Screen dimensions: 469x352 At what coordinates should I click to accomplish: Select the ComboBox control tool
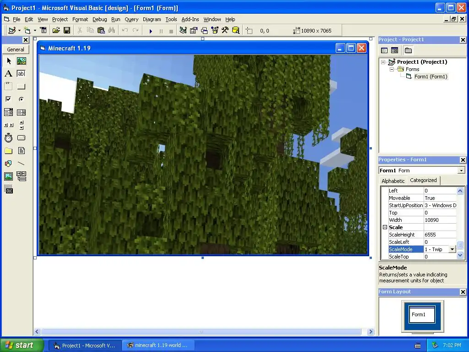tap(9, 112)
